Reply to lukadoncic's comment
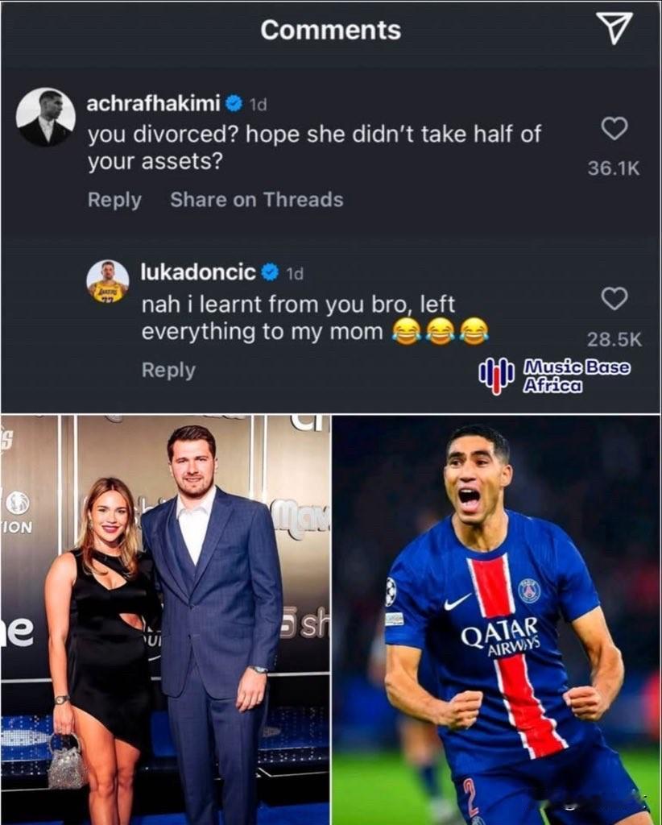The image size is (662, 825). click(x=168, y=371)
